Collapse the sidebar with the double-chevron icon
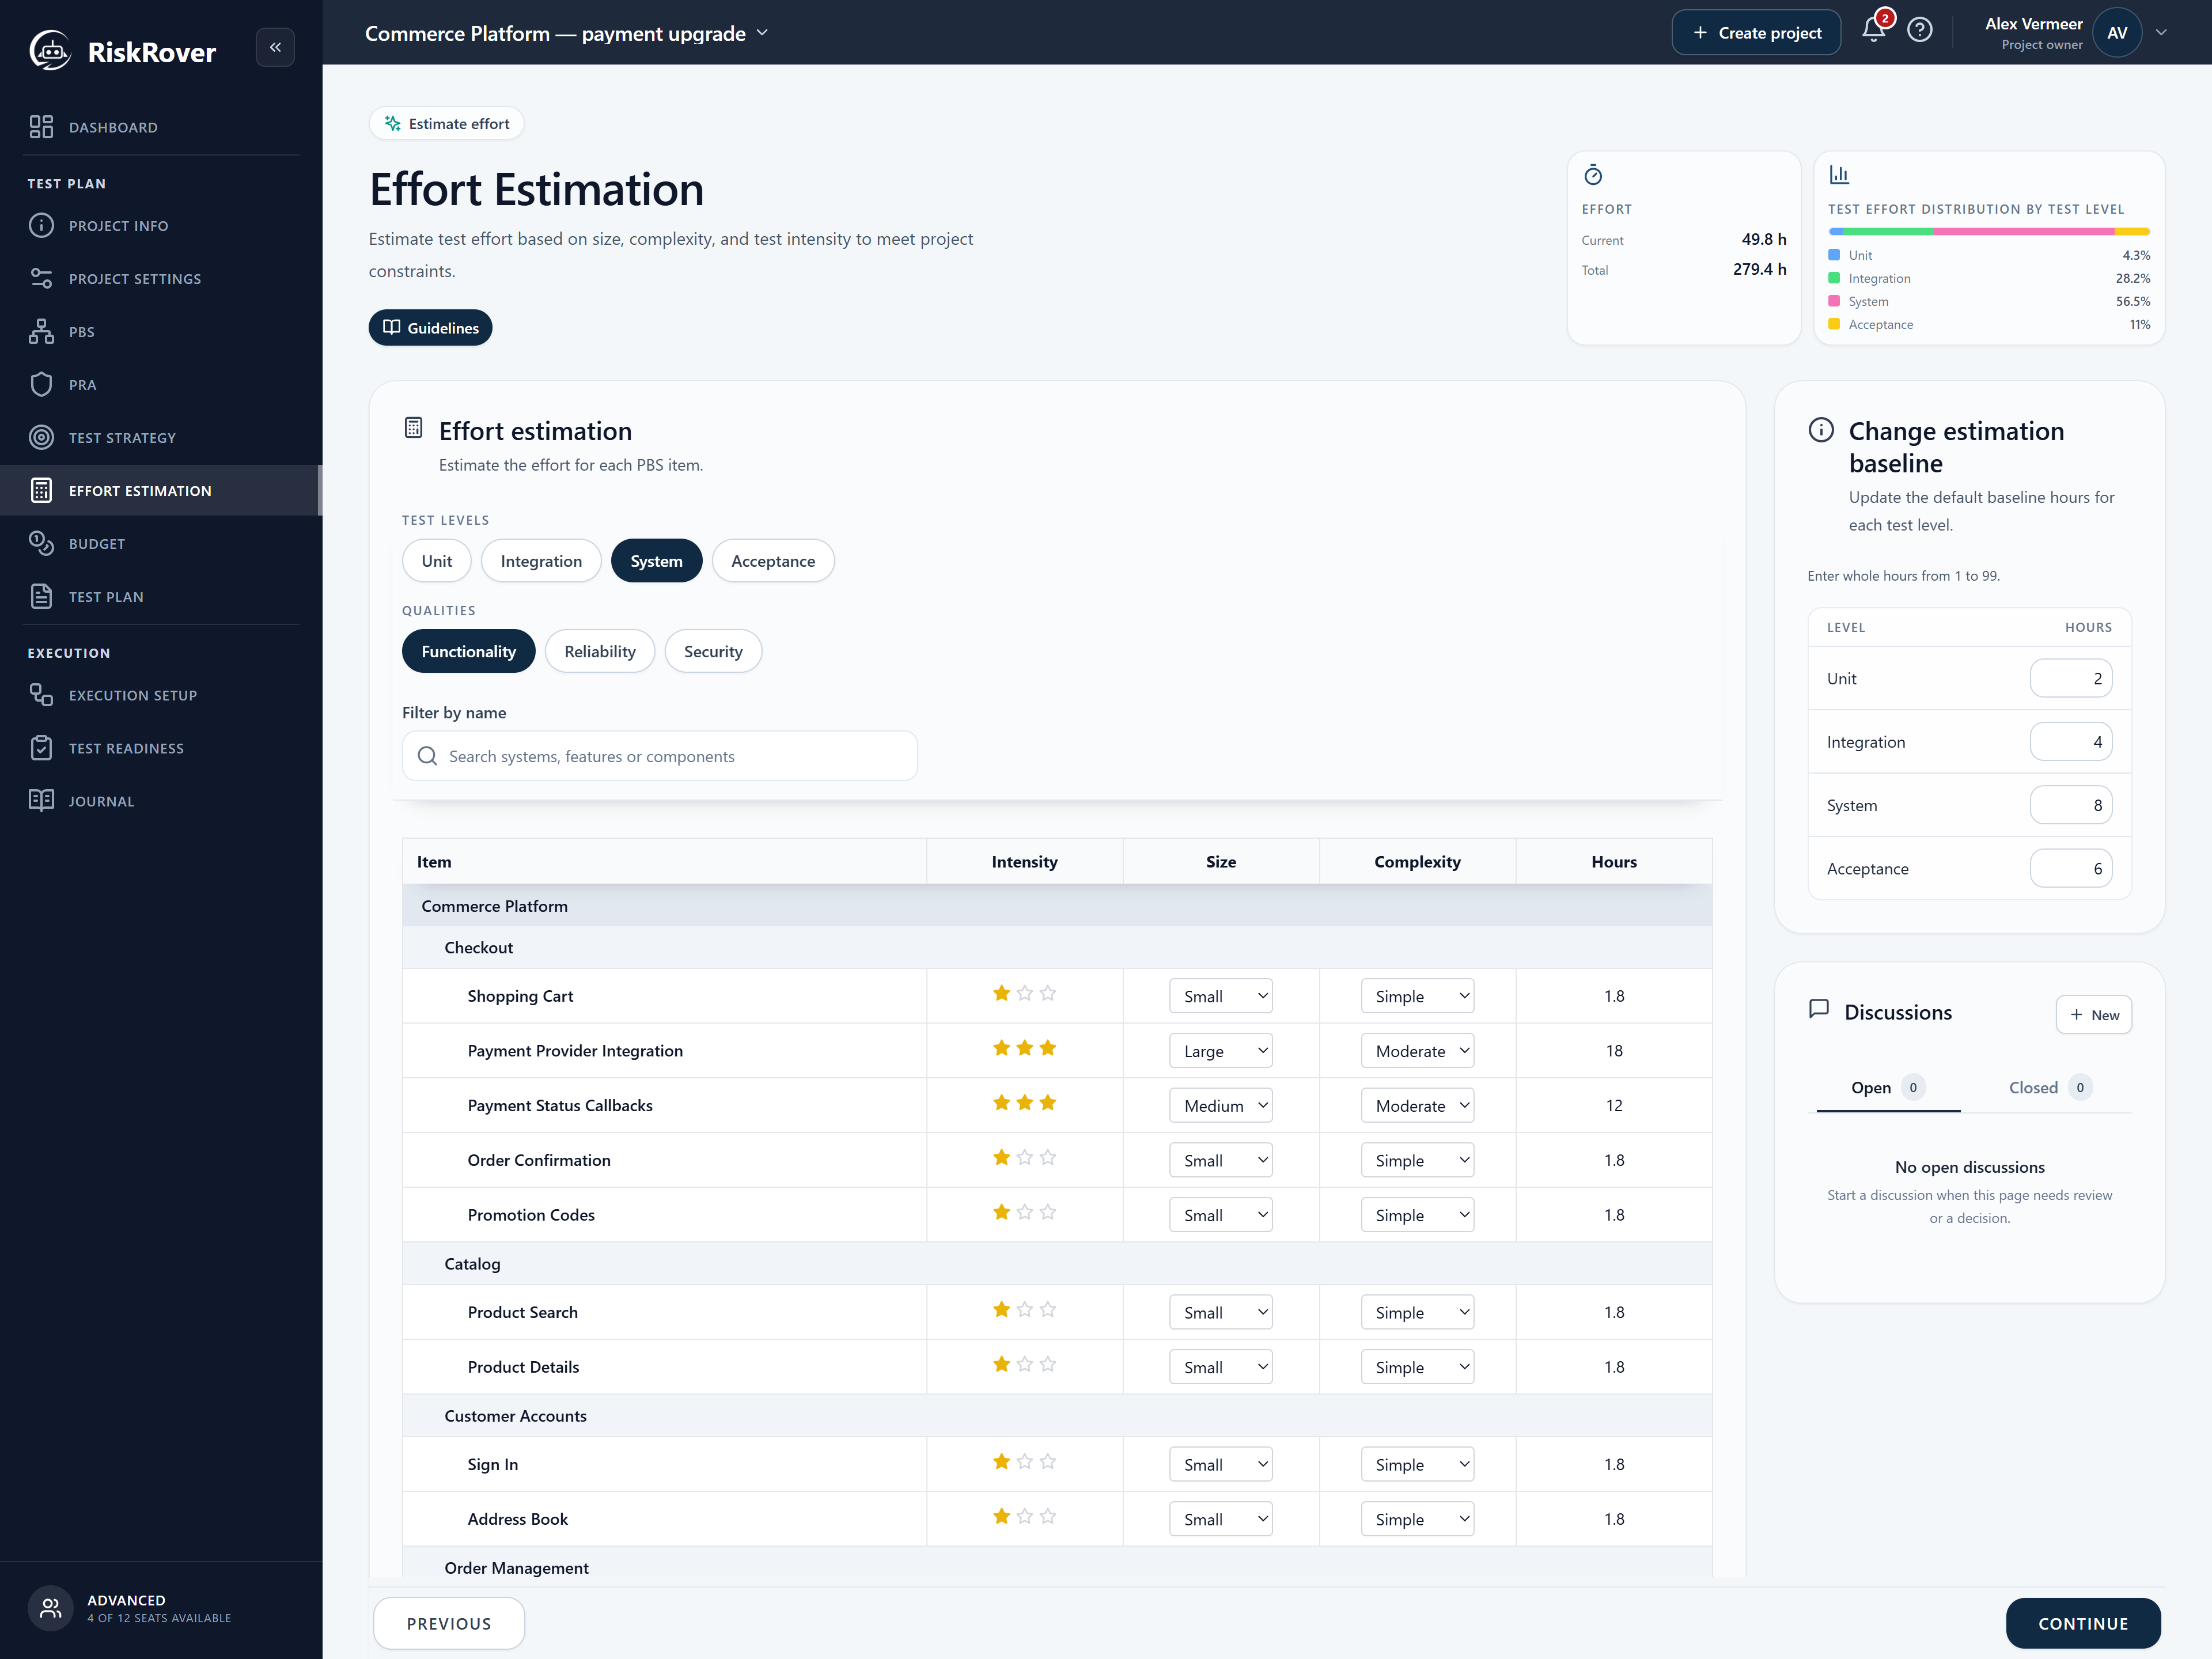Screen dimensions: 2212x1659 point(275,47)
